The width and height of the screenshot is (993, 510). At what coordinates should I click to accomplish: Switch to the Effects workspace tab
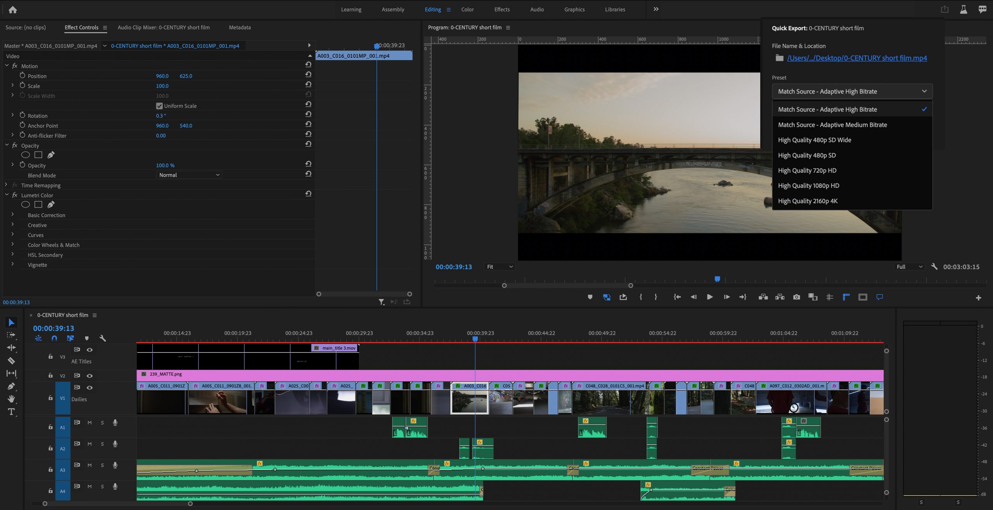click(x=502, y=9)
